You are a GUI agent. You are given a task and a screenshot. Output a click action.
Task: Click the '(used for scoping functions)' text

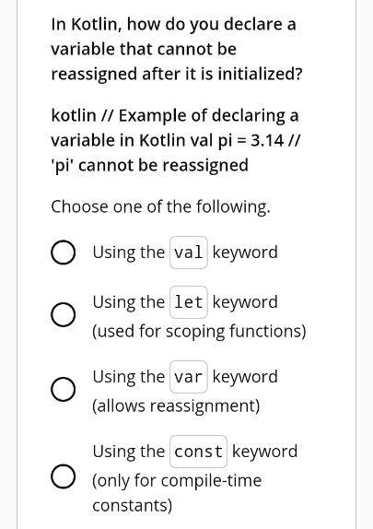199,331
